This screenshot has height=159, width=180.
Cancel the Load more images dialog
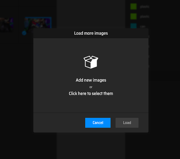[x=98, y=123]
